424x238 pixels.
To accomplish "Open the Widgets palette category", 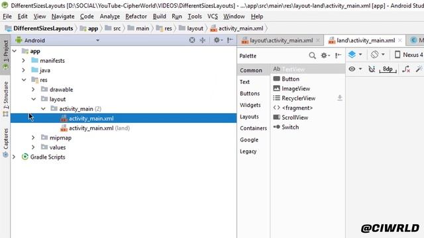I will pos(250,105).
